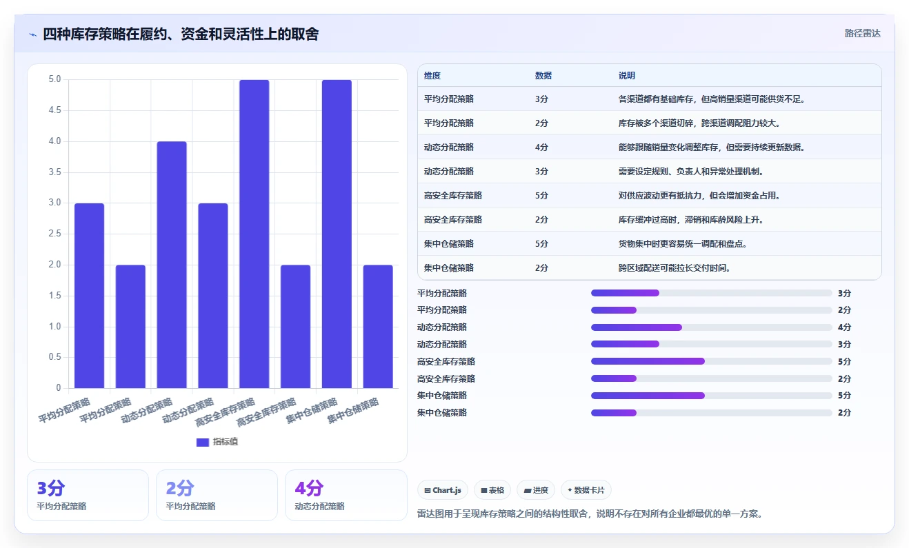Select the 数据卡片 tag pill
The height and width of the screenshot is (548, 909).
[586, 490]
